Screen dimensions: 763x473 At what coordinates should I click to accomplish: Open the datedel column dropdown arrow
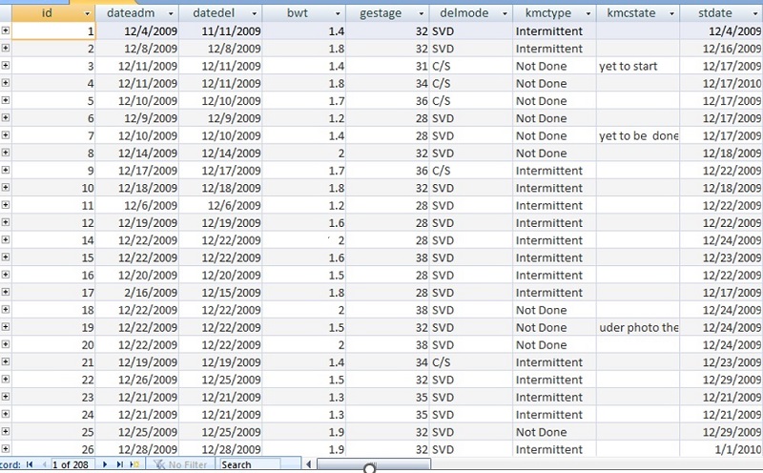(x=254, y=13)
